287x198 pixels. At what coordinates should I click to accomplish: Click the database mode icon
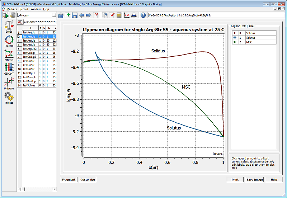point(13,15)
